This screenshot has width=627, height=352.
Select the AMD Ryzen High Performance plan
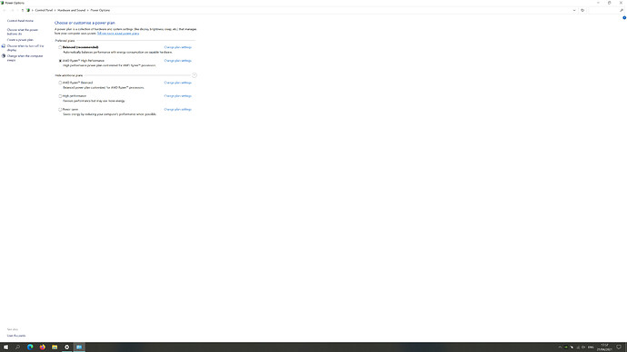coord(60,61)
